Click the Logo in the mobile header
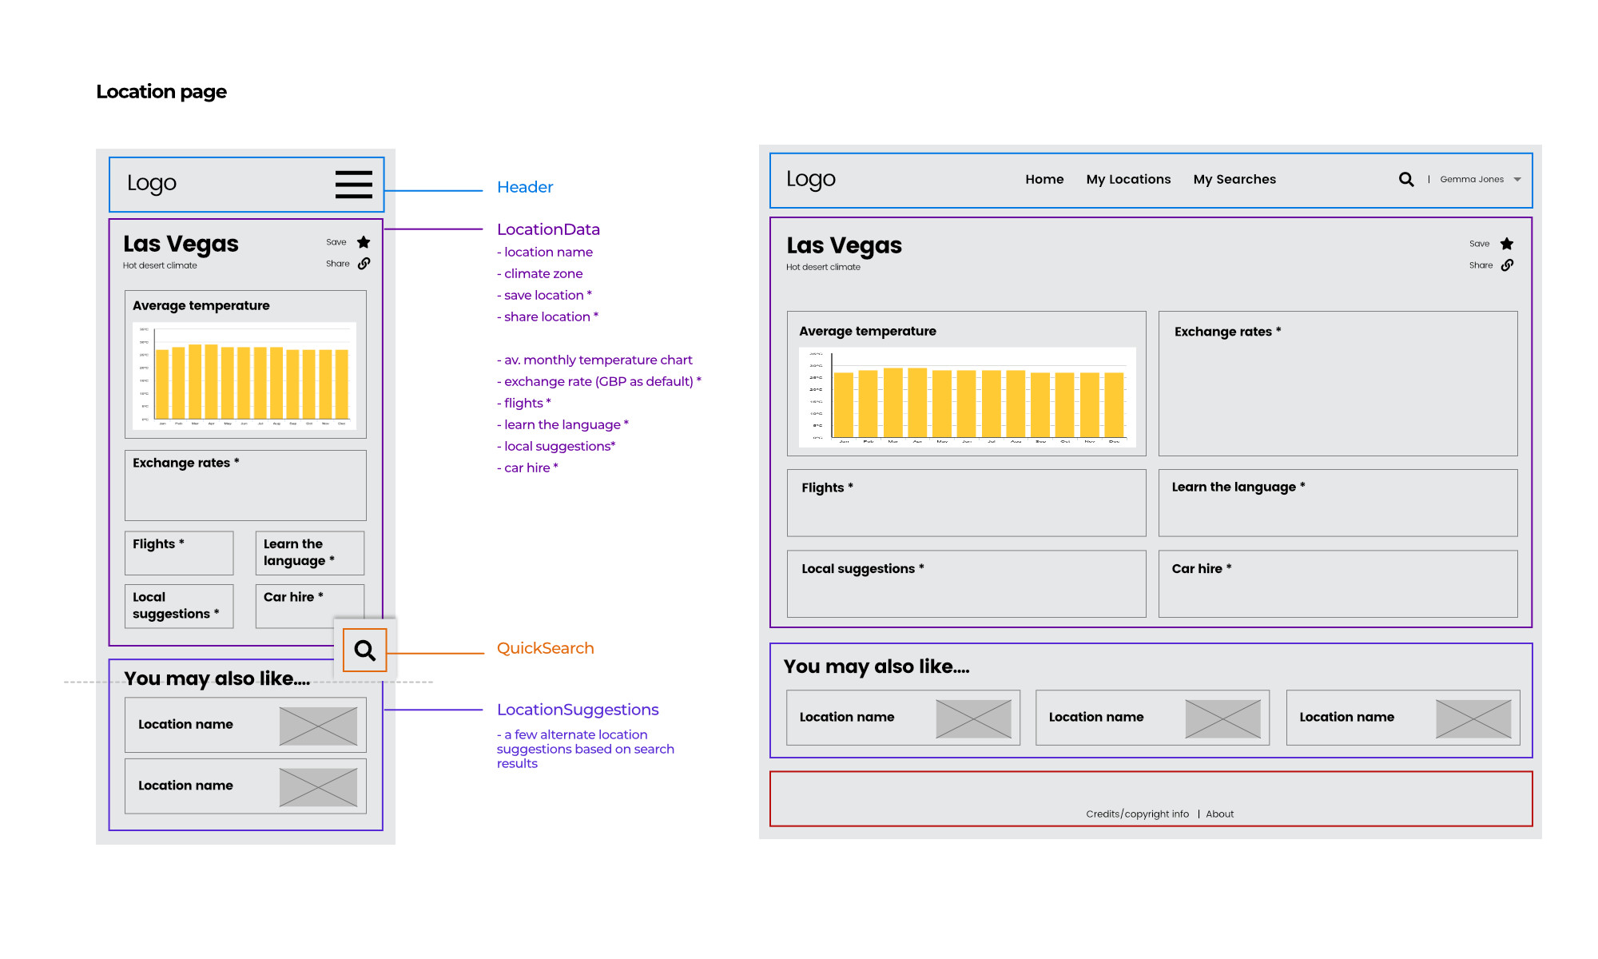Viewport: 1598px width, 959px height. click(151, 183)
